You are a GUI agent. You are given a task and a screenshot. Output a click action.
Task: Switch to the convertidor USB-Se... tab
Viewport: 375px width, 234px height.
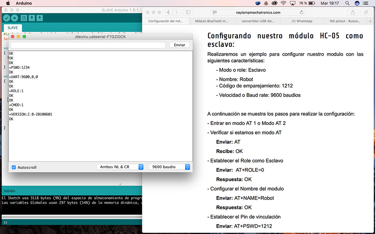coord(258,21)
